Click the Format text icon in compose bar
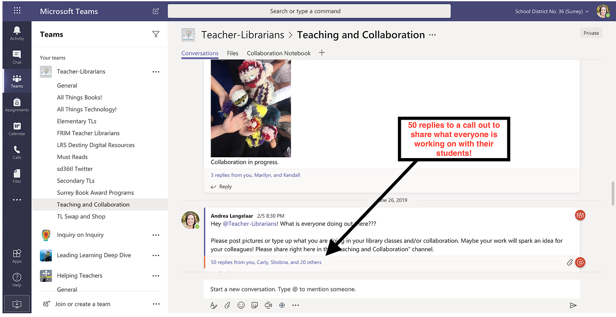 coord(213,305)
